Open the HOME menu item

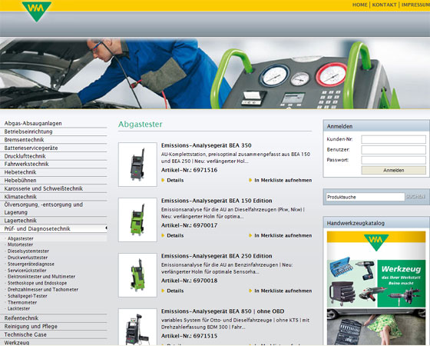pyautogui.click(x=360, y=5)
